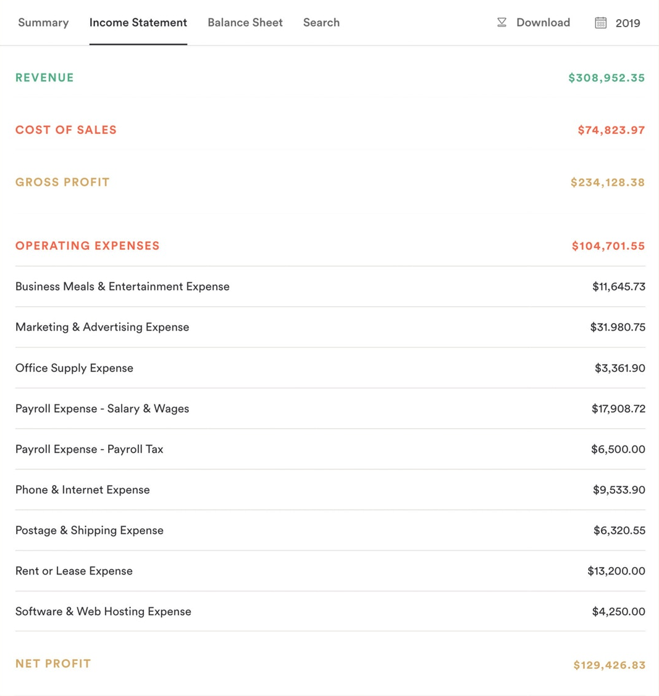This screenshot has height=696, width=659.
Task: Click the Rent or Lease Expense entry
Action: [73, 571]
